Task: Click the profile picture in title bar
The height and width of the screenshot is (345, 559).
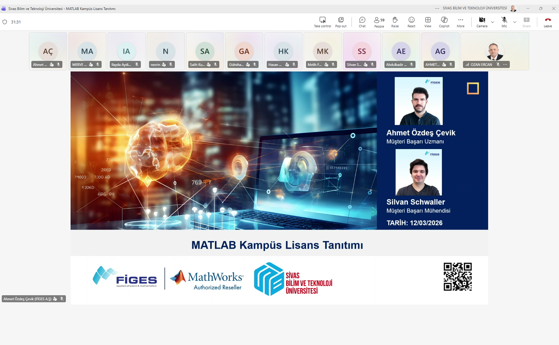Action: (x=513, y=8)
